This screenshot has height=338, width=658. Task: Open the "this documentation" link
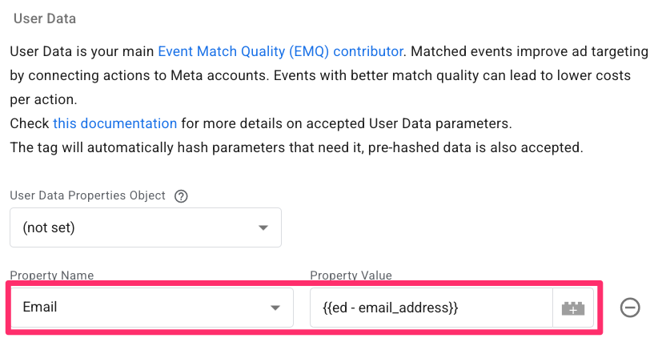pos(114,124)
